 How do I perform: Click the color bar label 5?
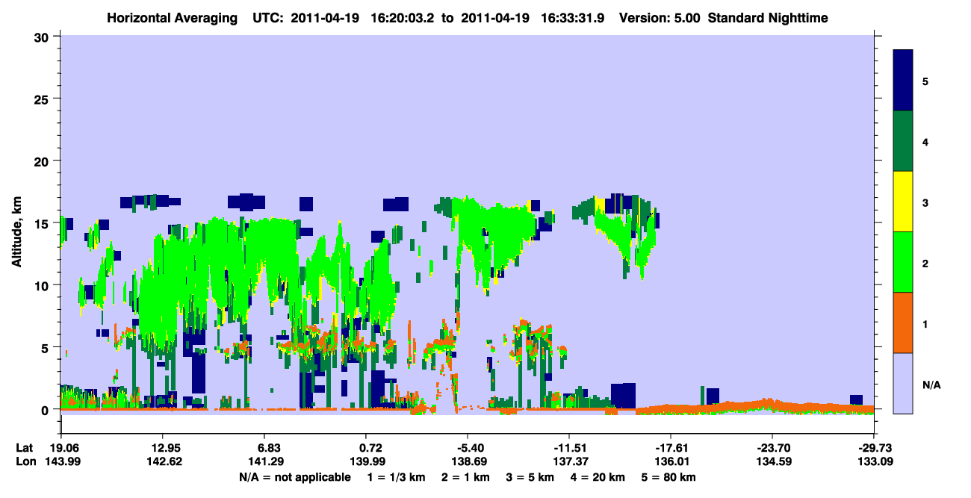point(925,81)
